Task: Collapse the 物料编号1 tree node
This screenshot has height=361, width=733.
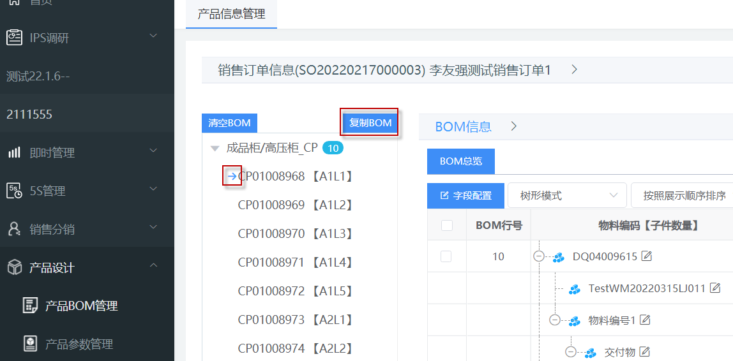Action: point(554,320)
